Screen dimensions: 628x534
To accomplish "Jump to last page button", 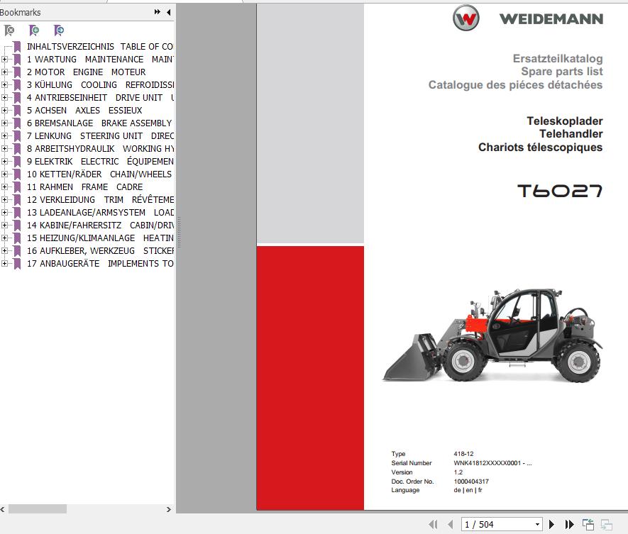I will click(569, 524).
